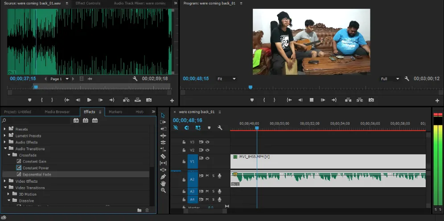Open the Fit zoom level dropdown
The width and height of the screenshot is (444, 221).
(226, 79)
